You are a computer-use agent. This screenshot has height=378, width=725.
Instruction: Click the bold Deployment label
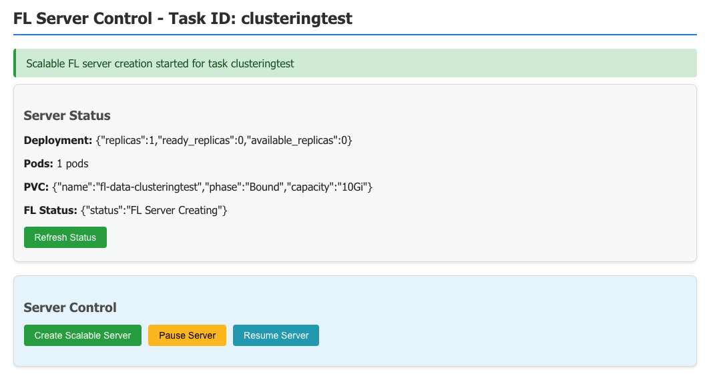[57, 140]
